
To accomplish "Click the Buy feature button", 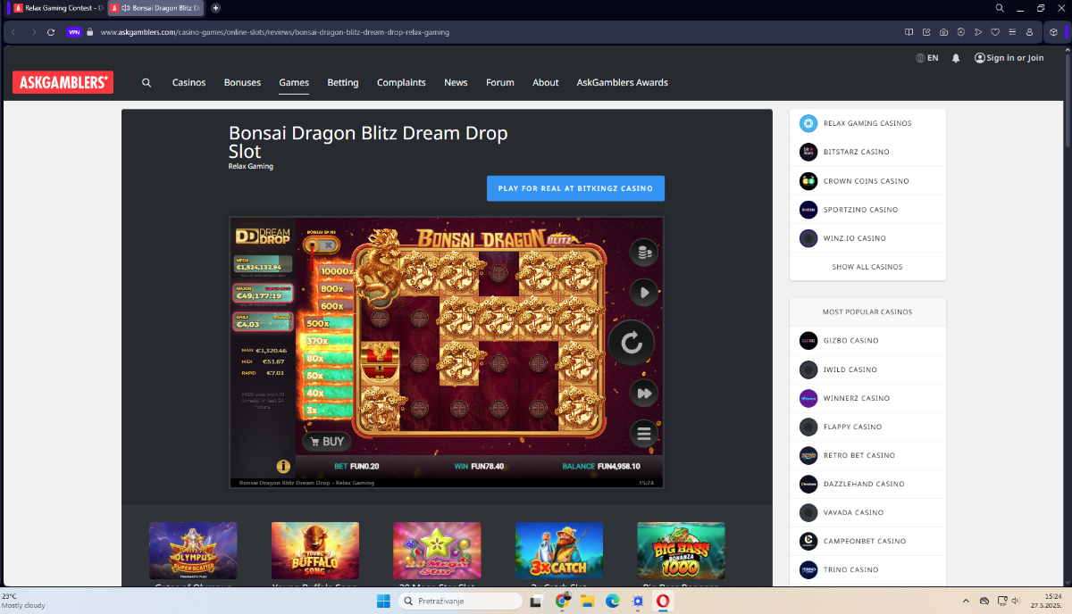I will click(x=325, y=441).
